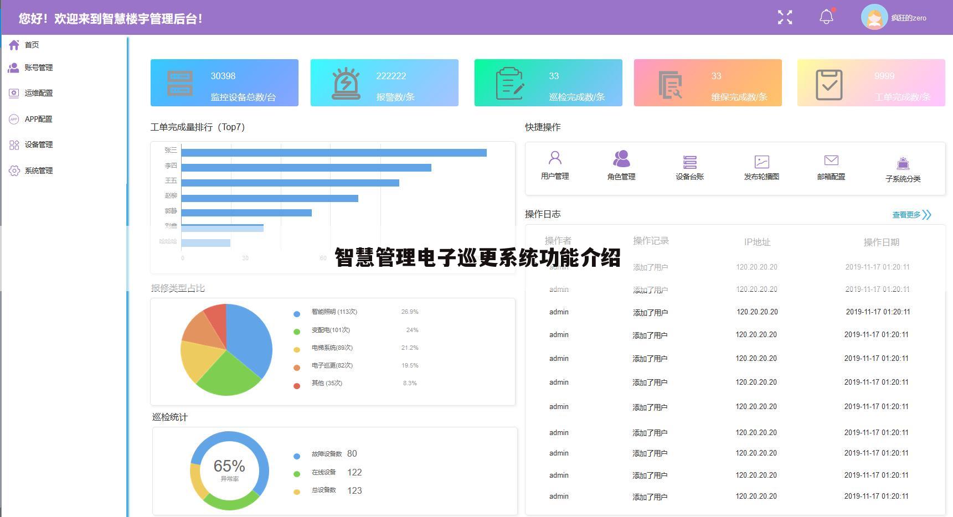Open APP配置 menu item
Viewport: 953px width, 517px height.
point(38,119)
